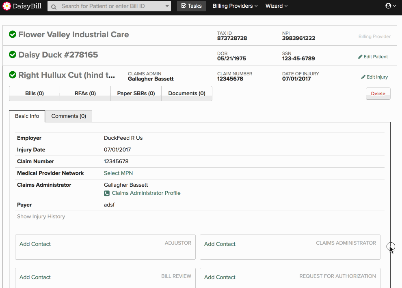
Task: Click Gallagher Bassett under Claims Admin header
Action: [151, 79]
